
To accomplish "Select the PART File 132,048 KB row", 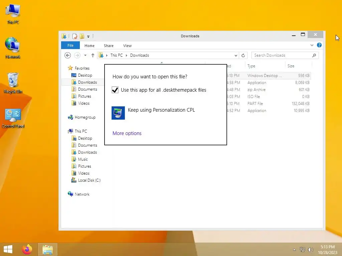I will (268, 104).
